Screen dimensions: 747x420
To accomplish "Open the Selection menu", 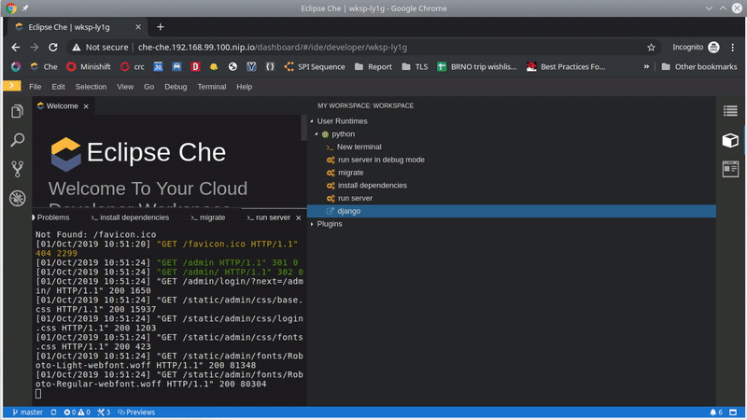I will [91, 87].
